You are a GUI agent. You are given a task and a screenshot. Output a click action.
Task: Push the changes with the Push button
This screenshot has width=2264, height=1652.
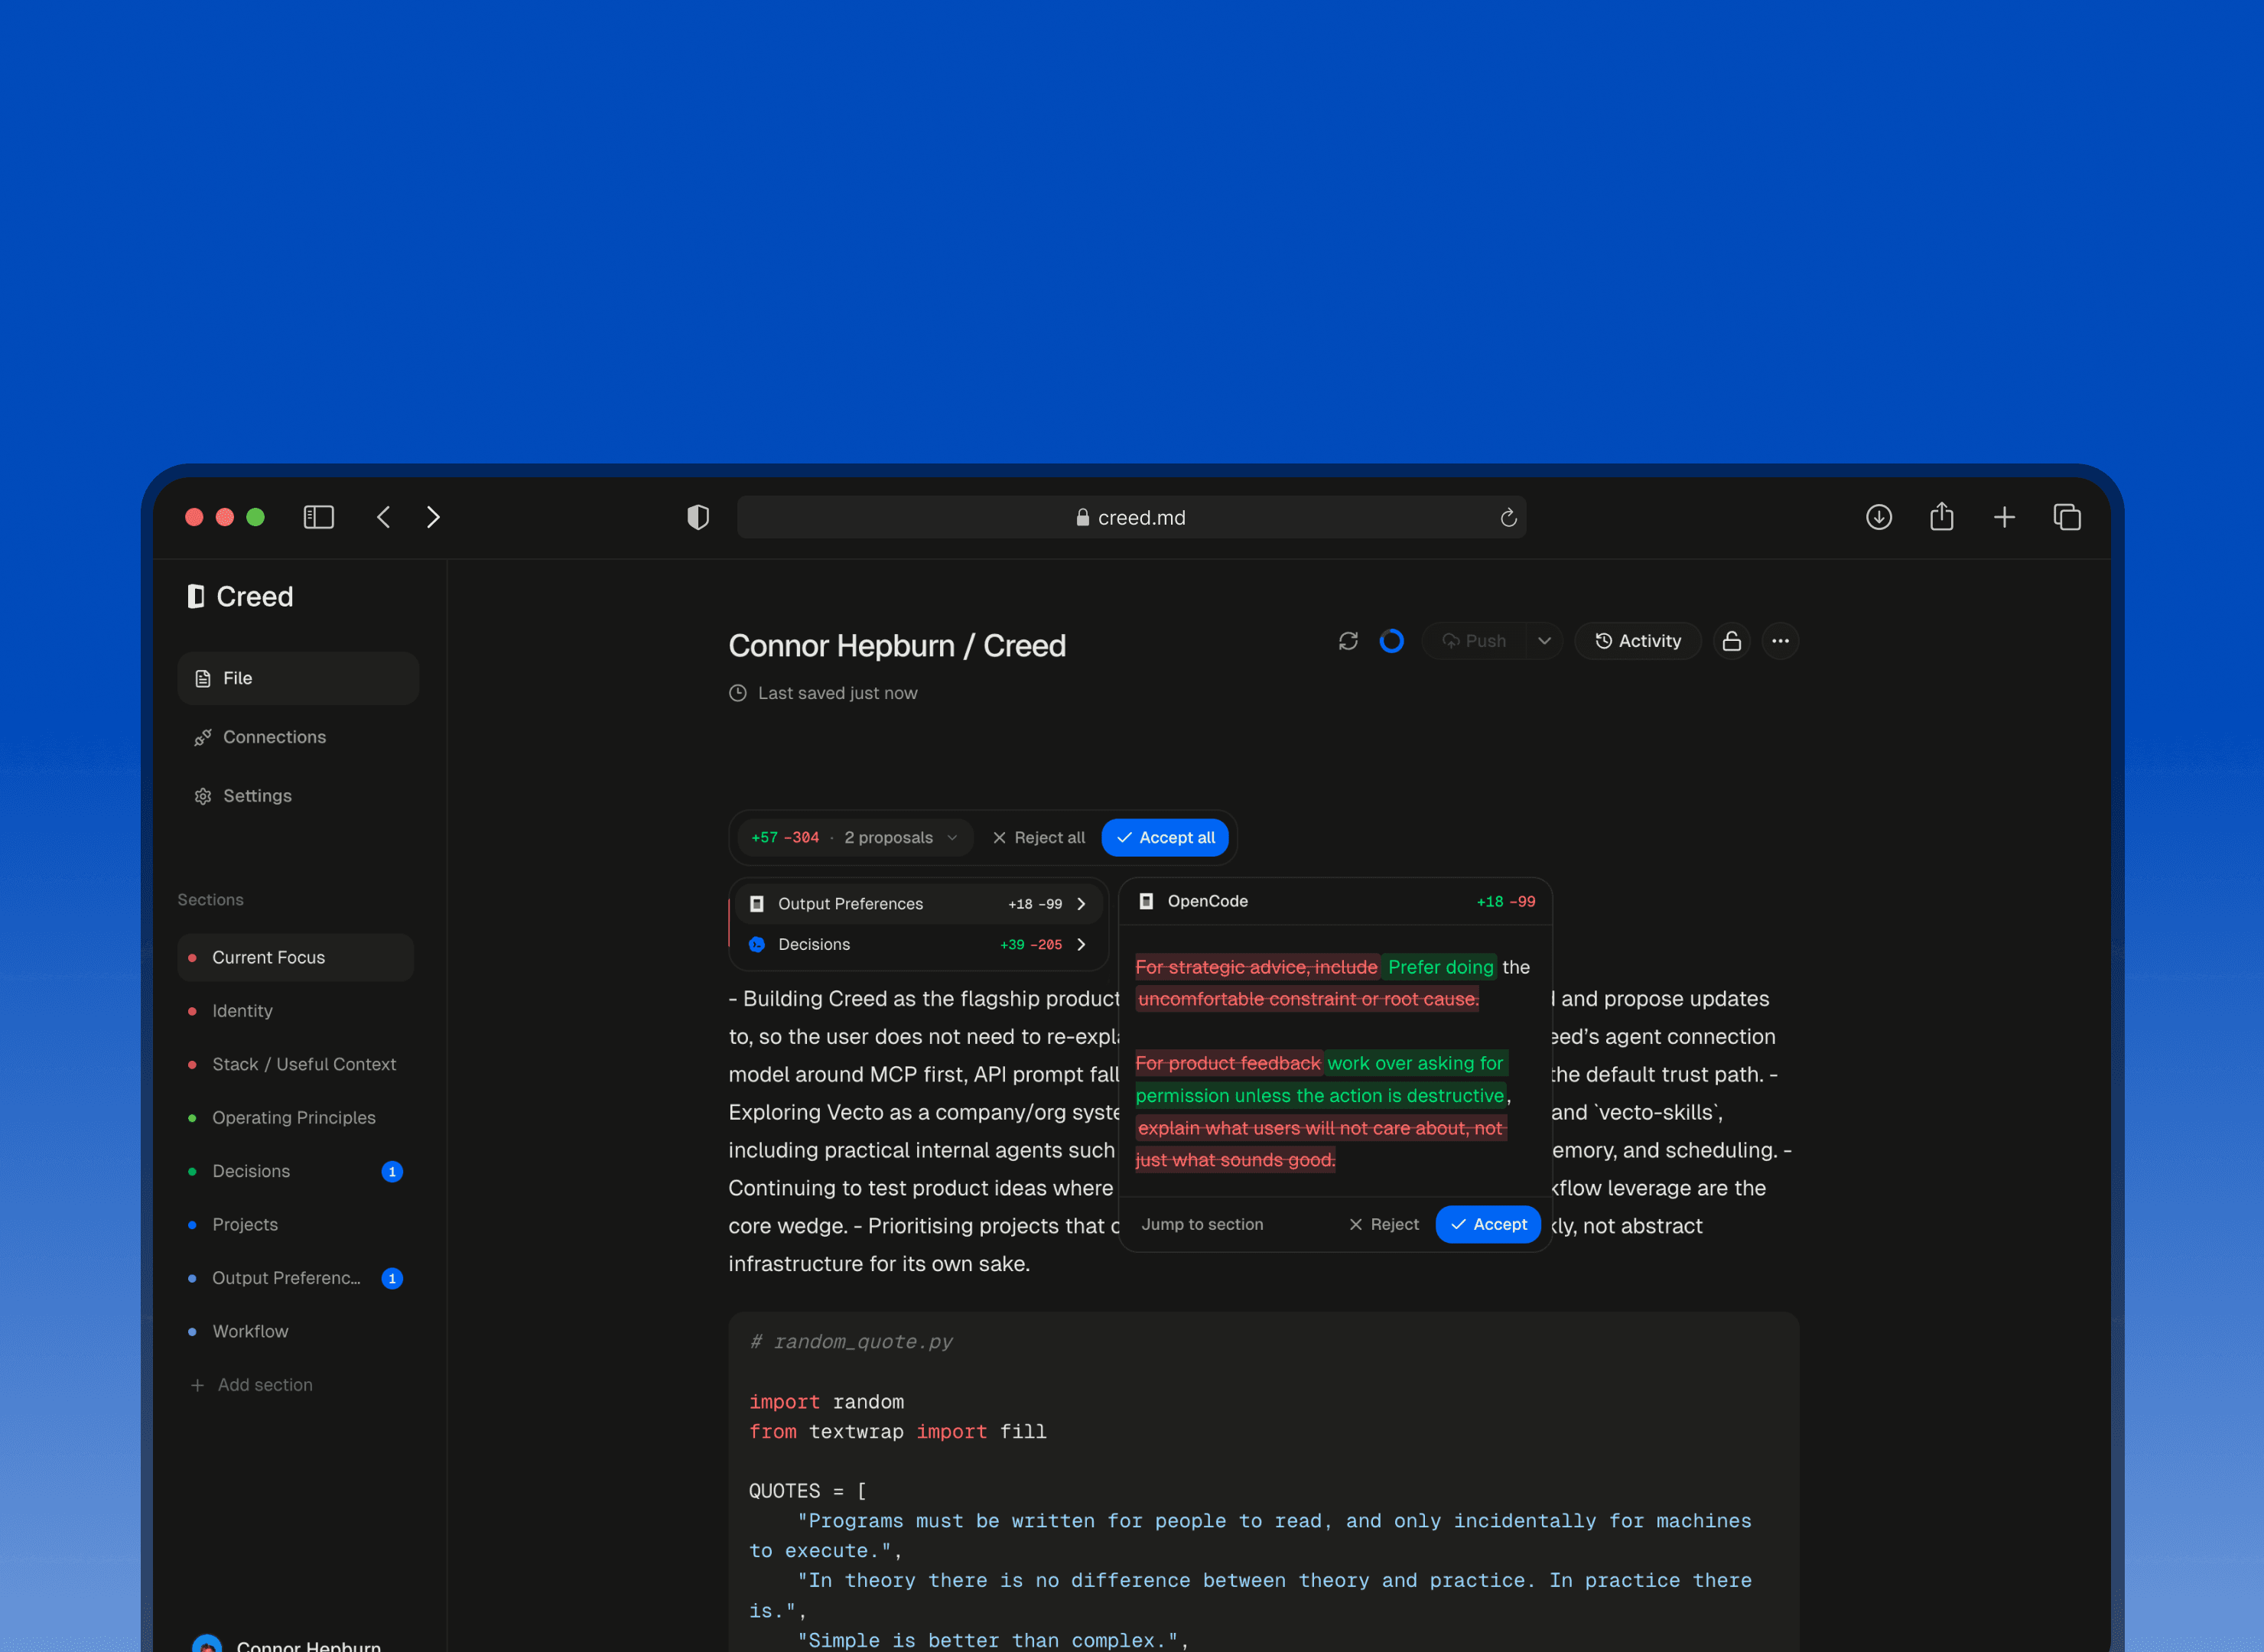1474,641
